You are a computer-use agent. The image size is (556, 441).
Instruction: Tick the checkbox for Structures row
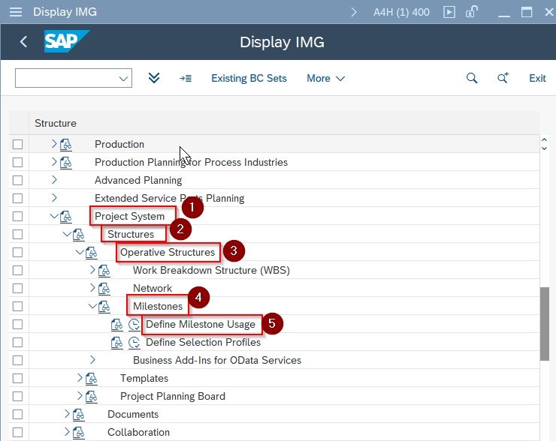click(x=18, y=234)
